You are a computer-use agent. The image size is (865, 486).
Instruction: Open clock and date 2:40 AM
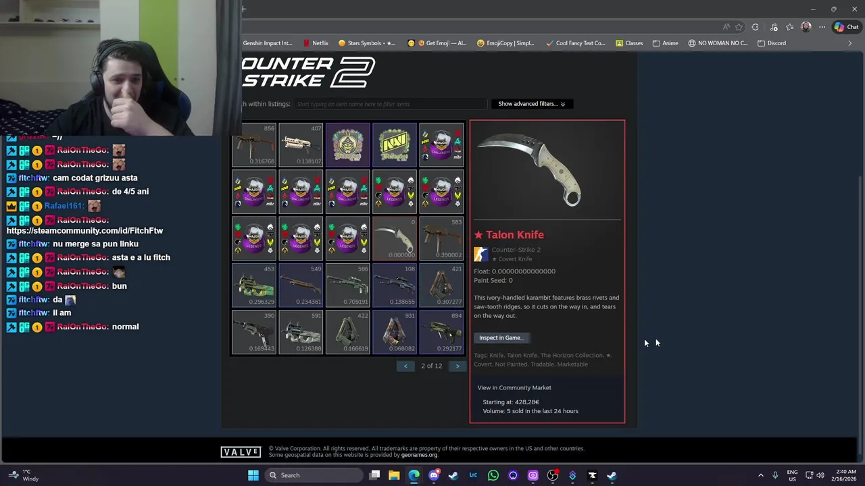coord(845,475)
